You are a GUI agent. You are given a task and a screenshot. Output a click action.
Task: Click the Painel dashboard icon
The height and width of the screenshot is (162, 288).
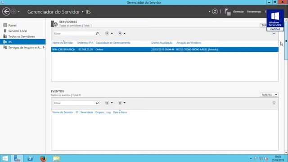[5, 25]
